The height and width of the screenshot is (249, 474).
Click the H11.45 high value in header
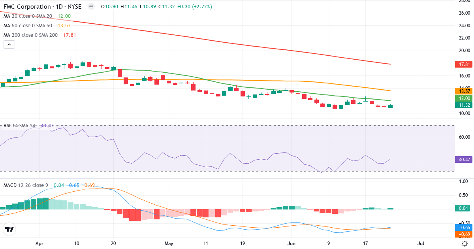(129, 7)
